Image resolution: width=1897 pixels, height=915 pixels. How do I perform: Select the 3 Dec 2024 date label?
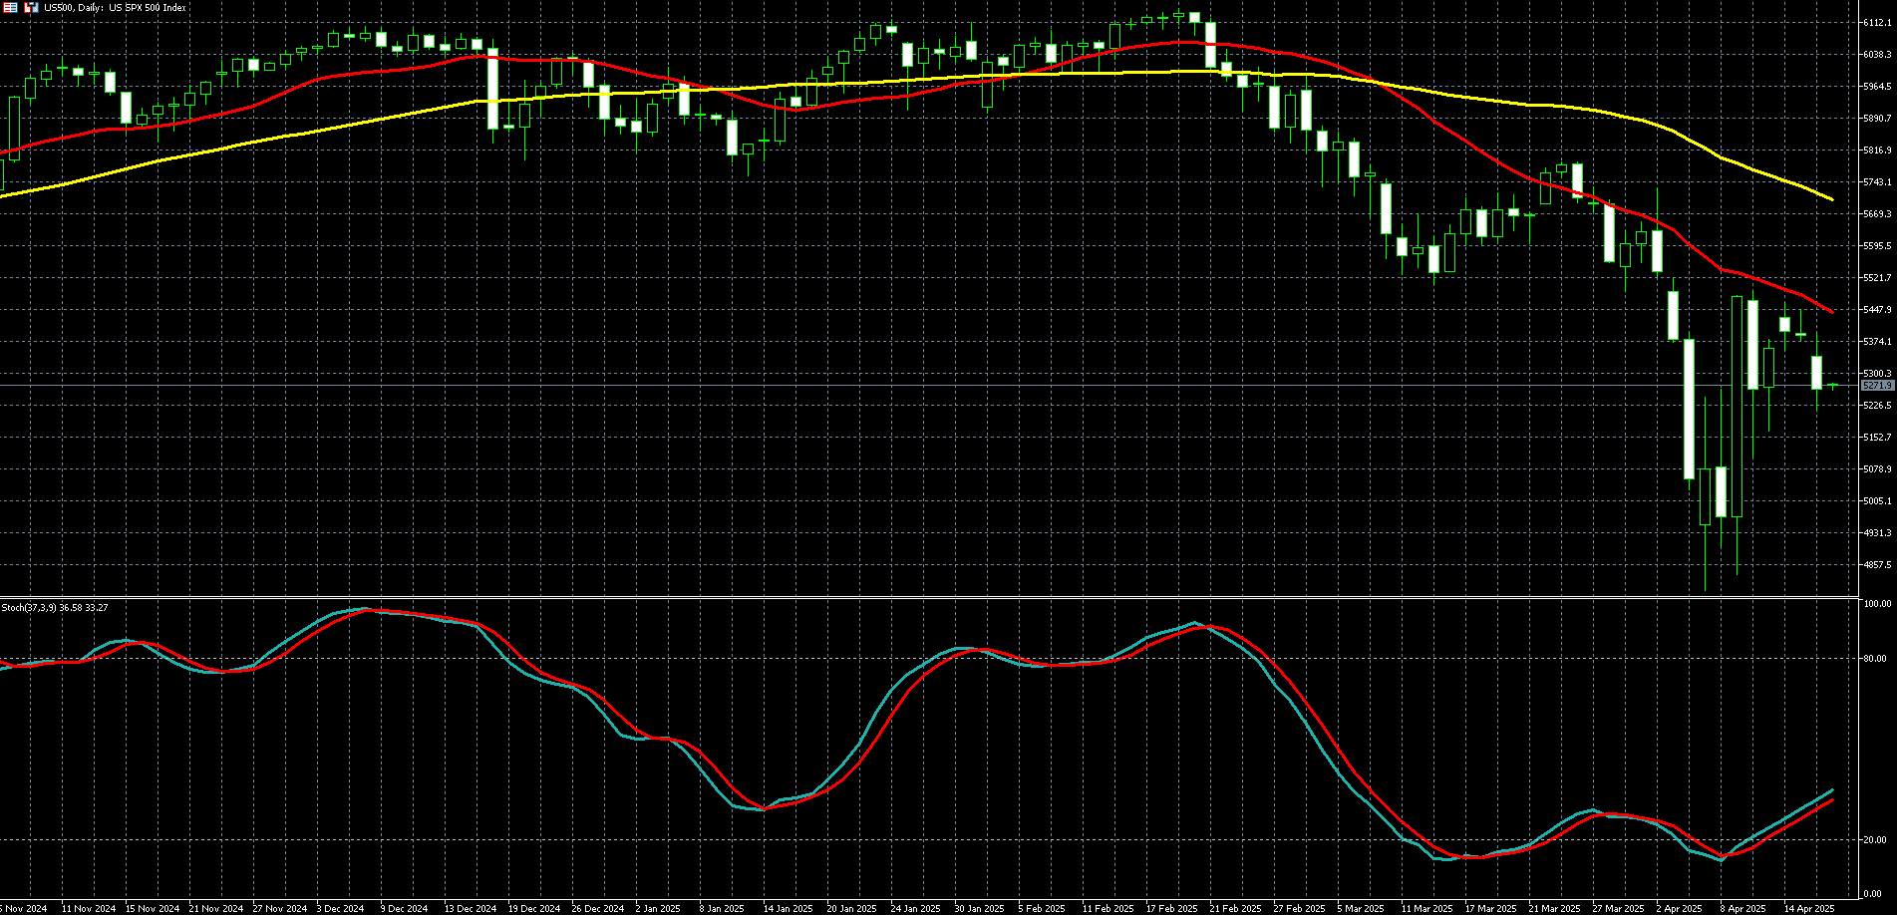[x=341, y=908]
